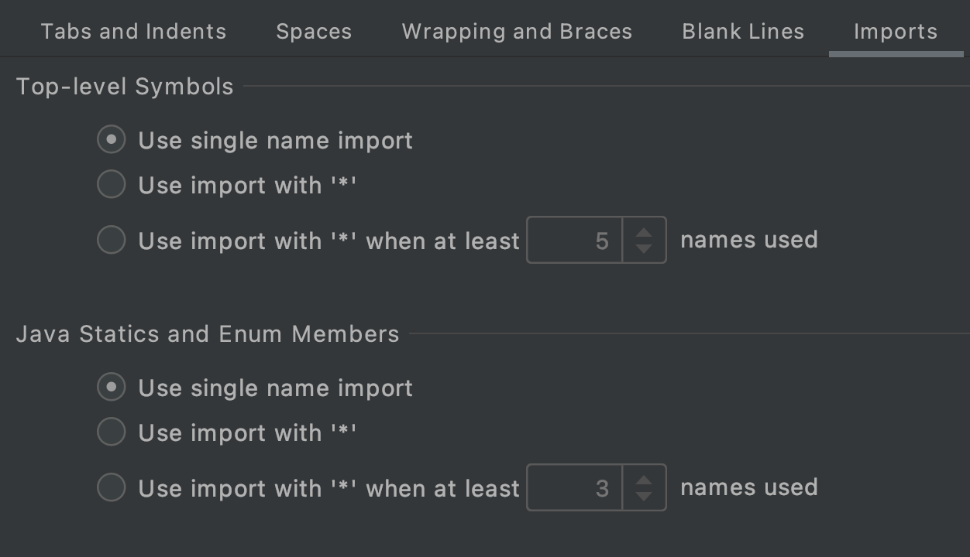Switch to the Tabs and Indents tab

tap(132, 31)
